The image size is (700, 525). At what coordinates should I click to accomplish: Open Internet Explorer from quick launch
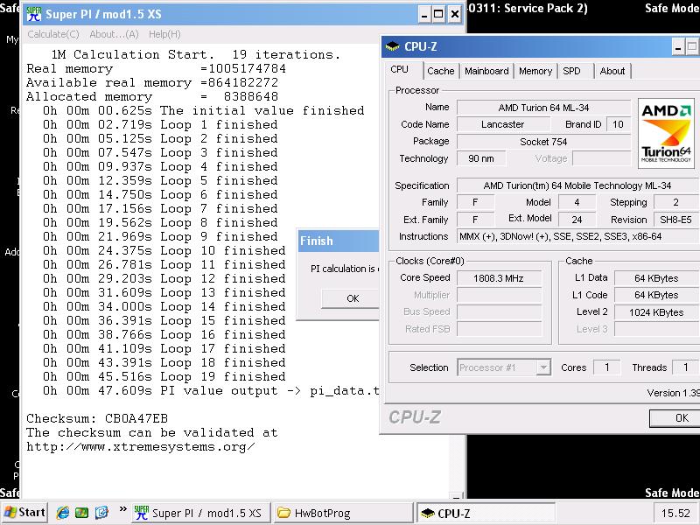63,513
